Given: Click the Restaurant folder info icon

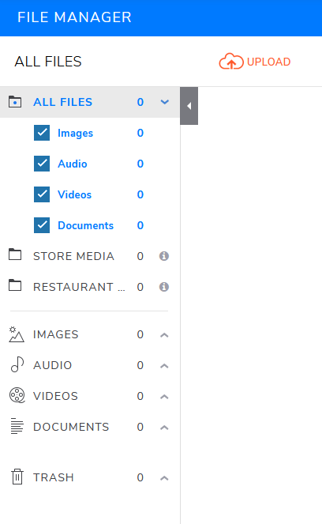Looking at the screenshot, I should coord(164,287).
